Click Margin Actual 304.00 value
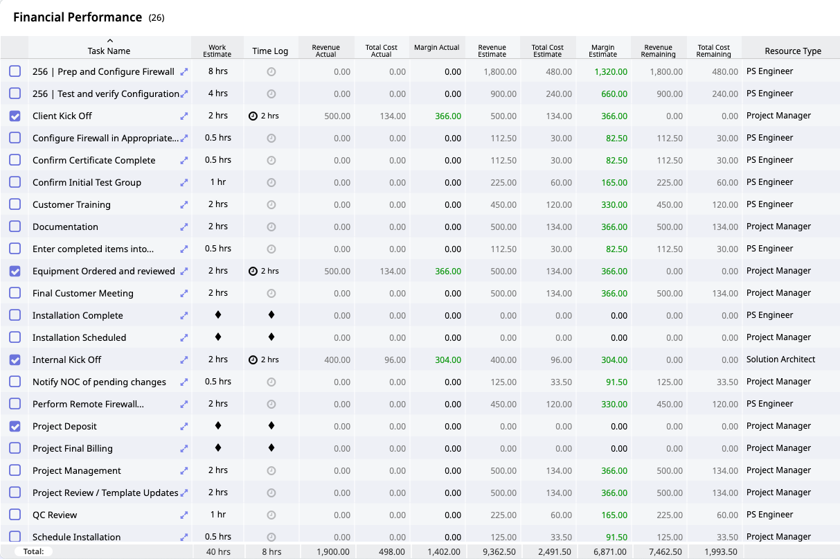Viewport: 840px width, 559px height. 448,360
